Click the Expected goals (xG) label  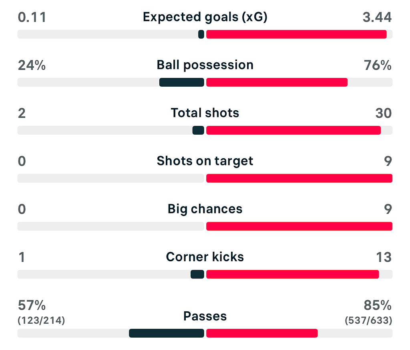(205, 17)
